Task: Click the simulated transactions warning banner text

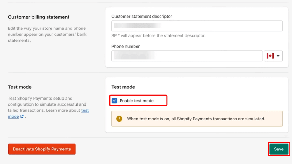Action: pos(196,119)
